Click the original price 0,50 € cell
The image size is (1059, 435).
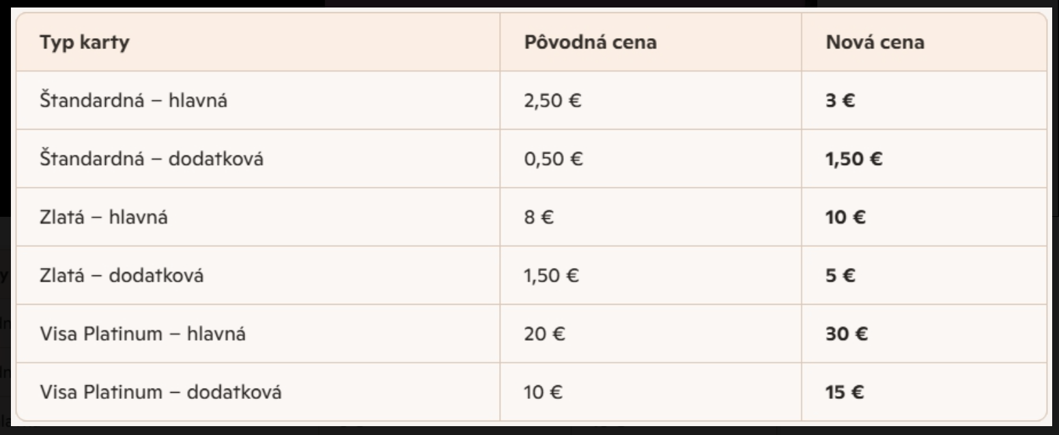click(552, 160)
